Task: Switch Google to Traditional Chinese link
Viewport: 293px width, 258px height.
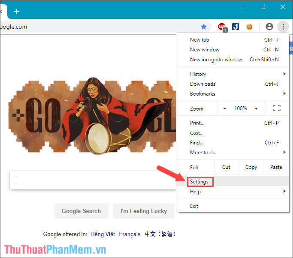Action: (x=160, y=234)
